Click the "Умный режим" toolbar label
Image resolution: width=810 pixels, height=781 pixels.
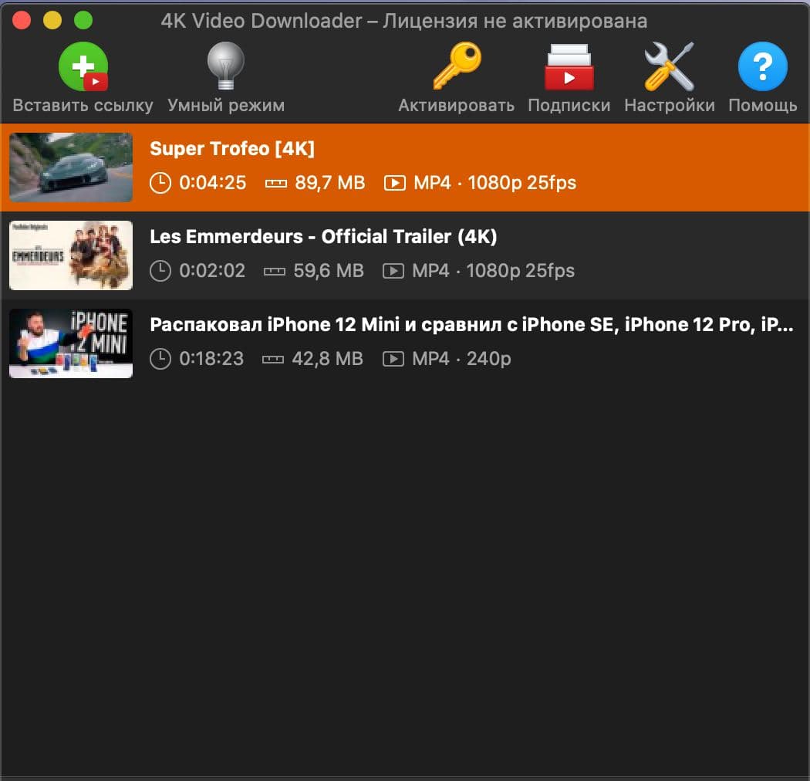pos(226,106)
